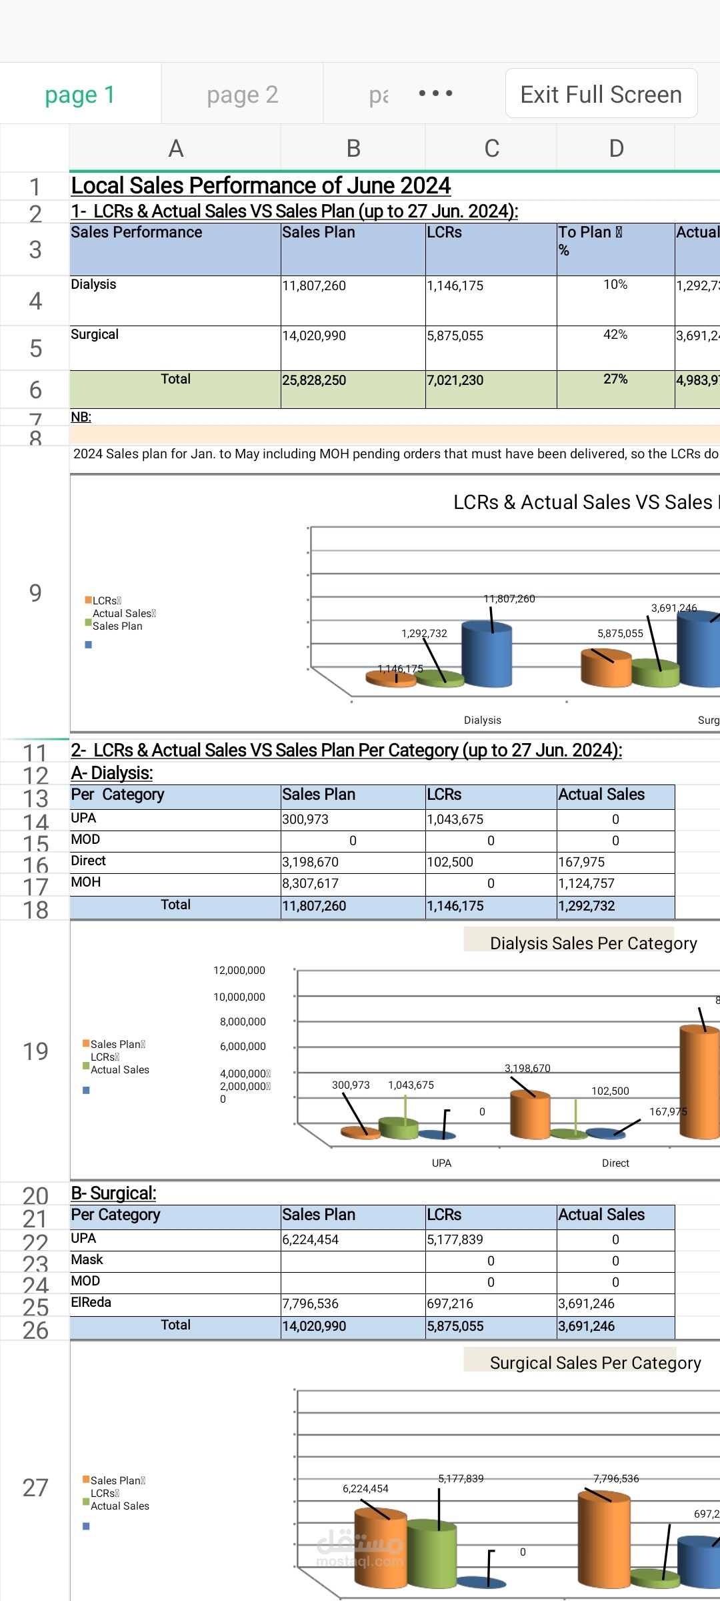Click Dialysis LCRs cell 1,146,175
The image size is (720, 1601).
[491, 301]
